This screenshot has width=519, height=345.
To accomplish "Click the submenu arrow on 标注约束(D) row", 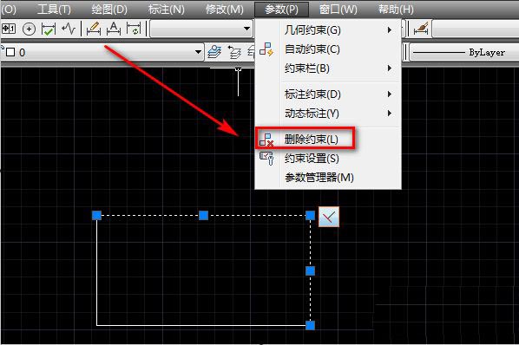I will click(390, 94).
